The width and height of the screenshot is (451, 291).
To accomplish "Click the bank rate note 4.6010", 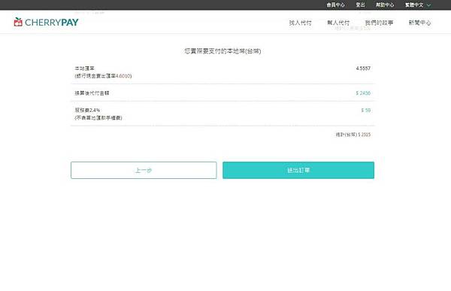I will pyautogui.click(x=103, y=76).
